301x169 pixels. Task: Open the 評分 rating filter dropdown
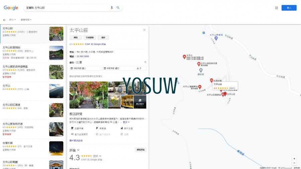pyautogui.click(x=12, y=20)
